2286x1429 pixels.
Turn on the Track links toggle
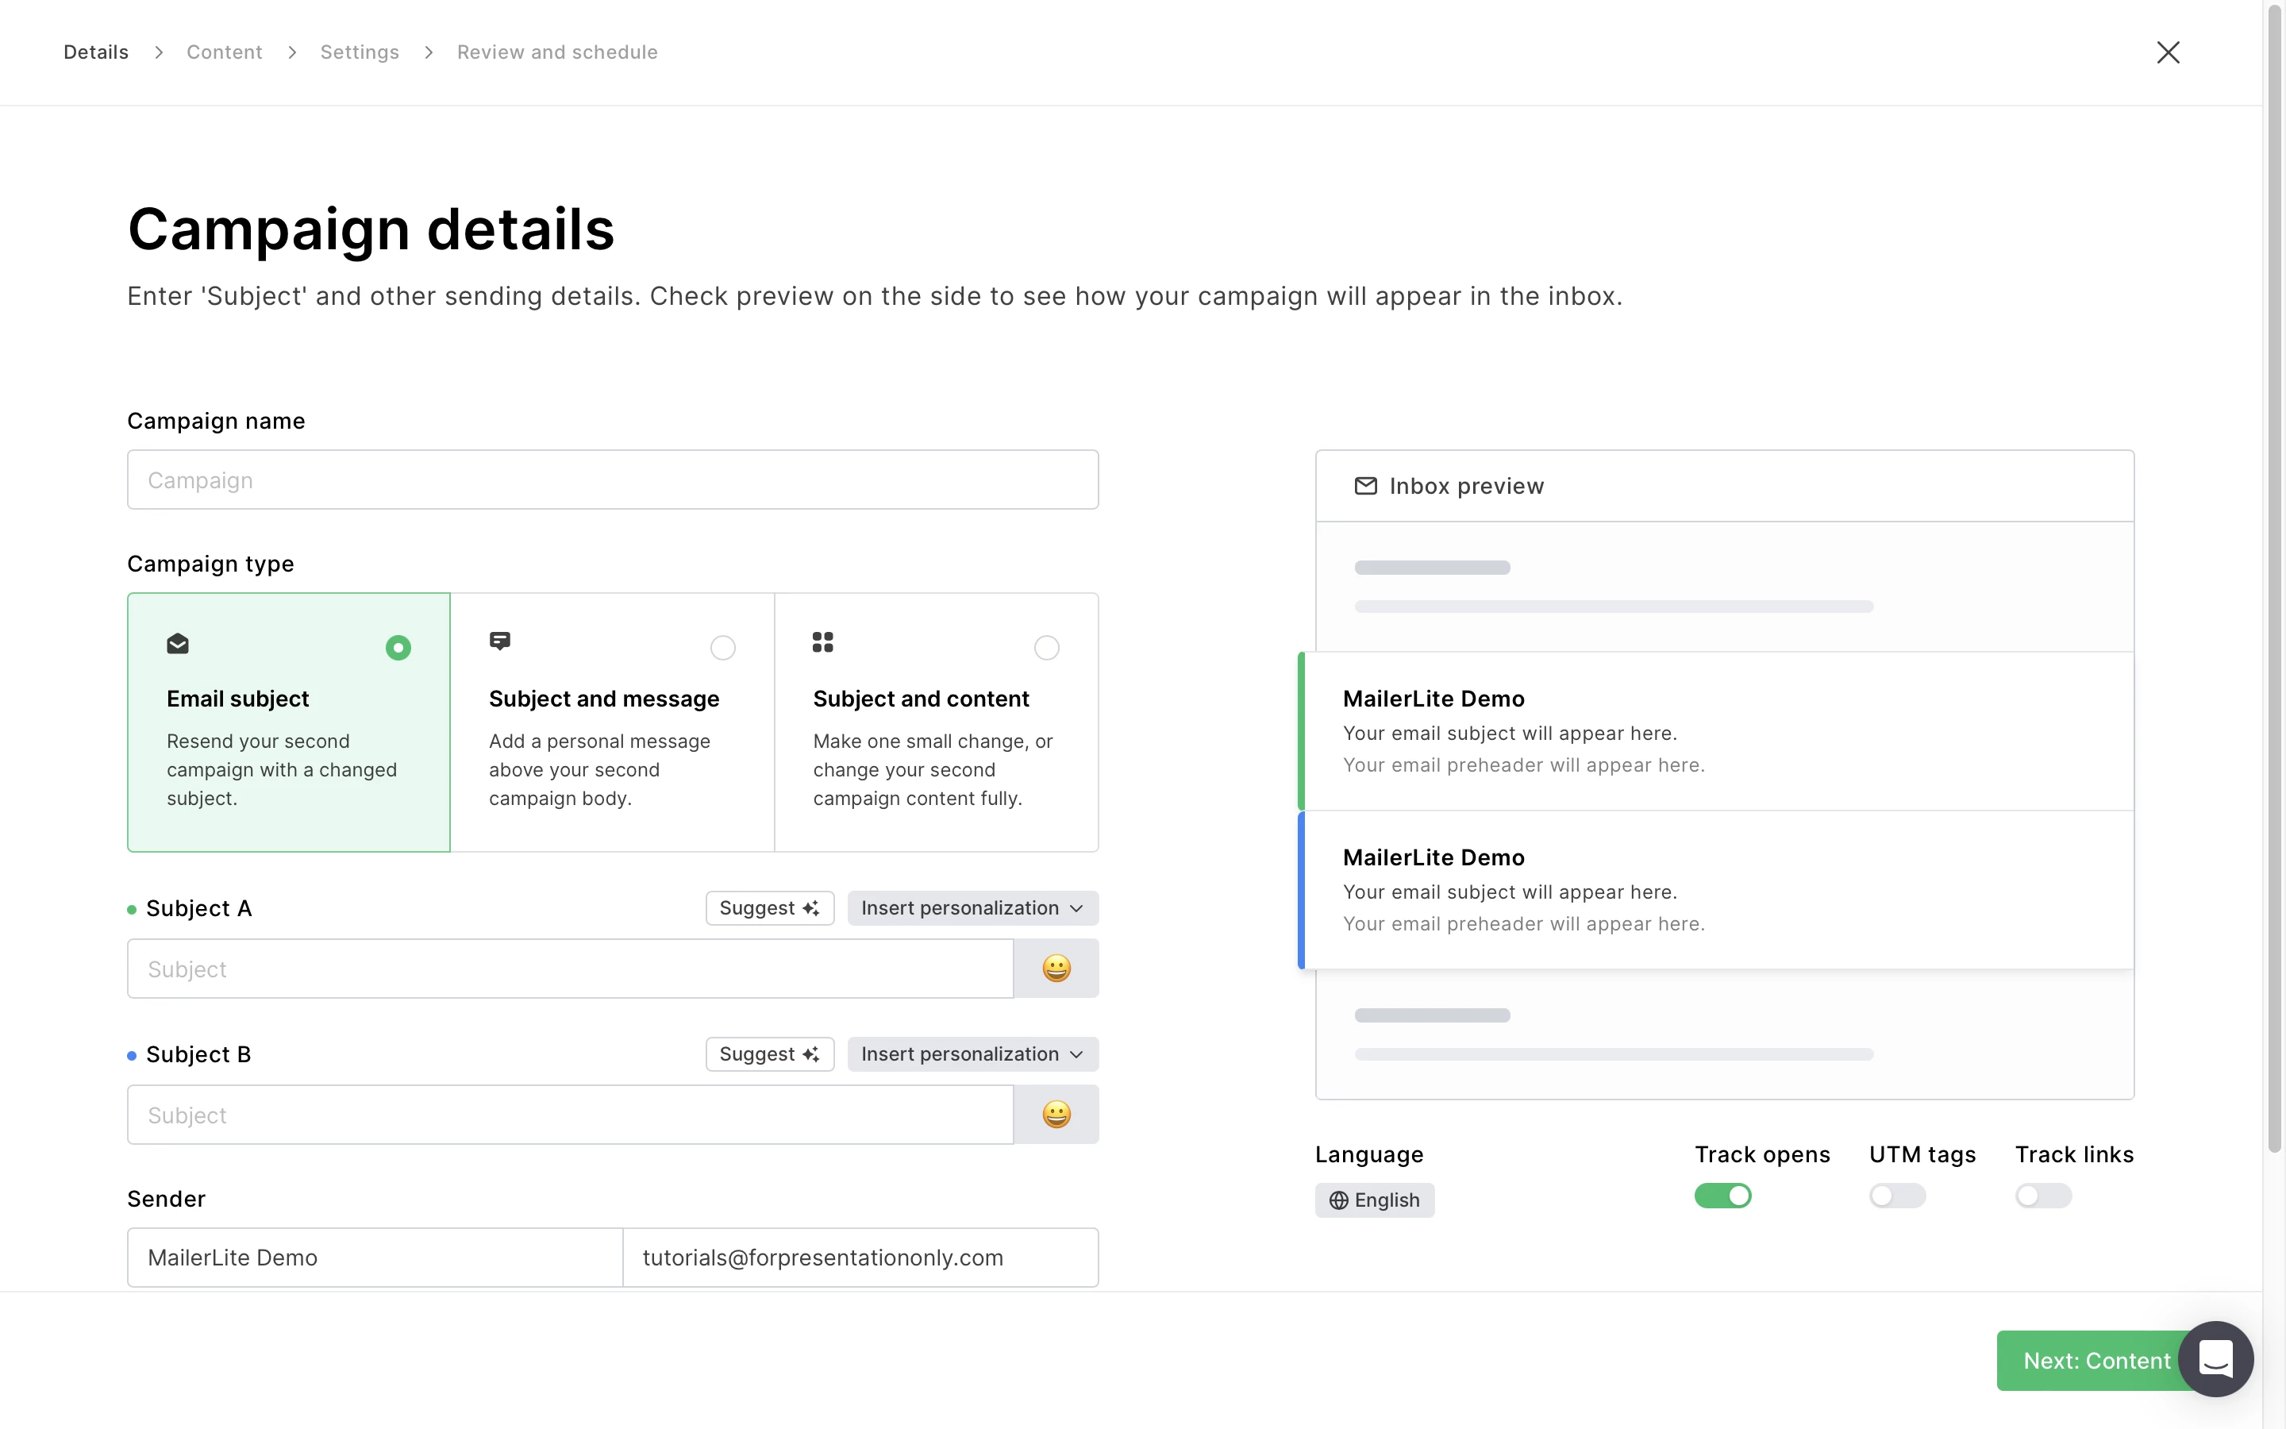2042,1196
